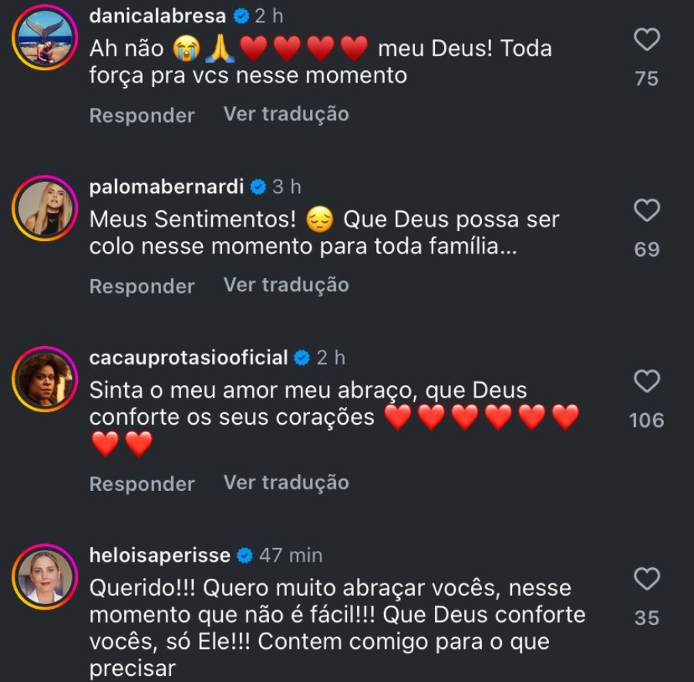Tap heart on cacauprotasiooficial's comment
Viewport: 694px width, 682px height.
[x=646, y=381]
